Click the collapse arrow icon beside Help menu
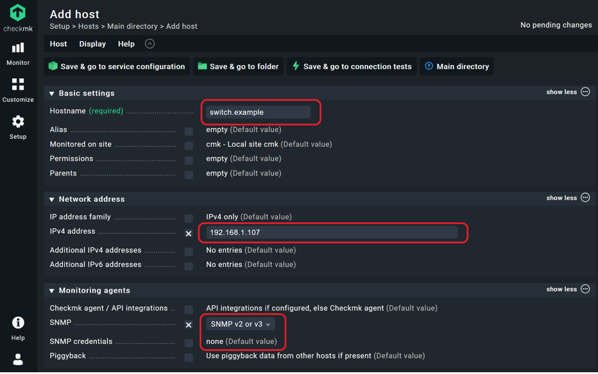 coord(149,44)
